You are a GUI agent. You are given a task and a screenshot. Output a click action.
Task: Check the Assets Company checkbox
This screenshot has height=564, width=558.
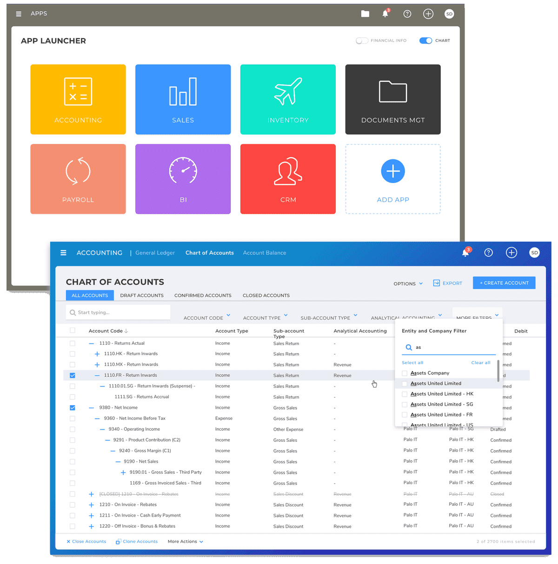tap(405, 373)
